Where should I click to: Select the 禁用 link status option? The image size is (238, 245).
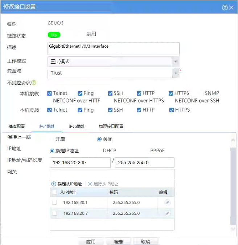coord(91,33)
